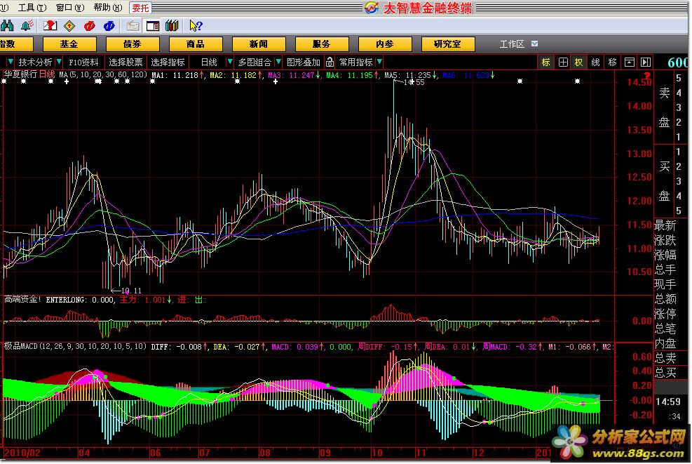Click the yellow diamond arrow icon
This screenshot has width=692, height=464.
point(69,26)
